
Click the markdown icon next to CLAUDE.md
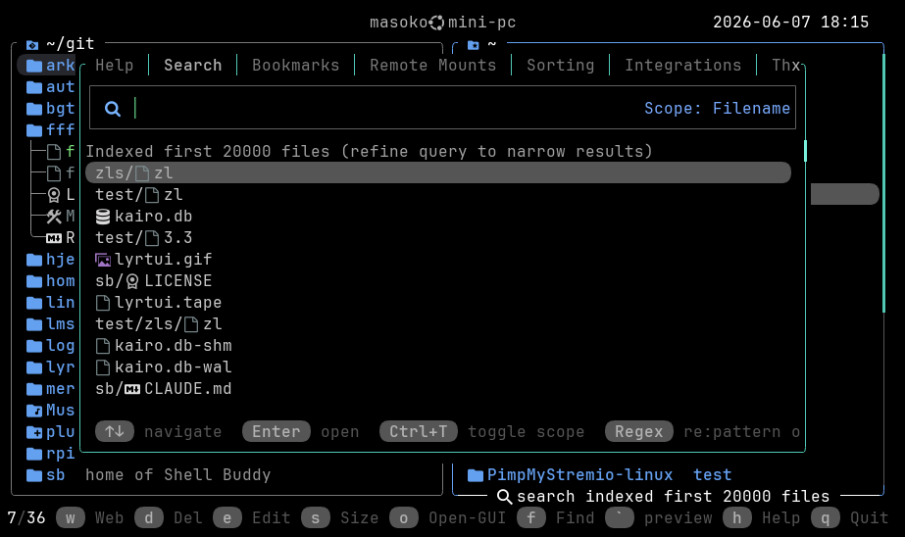pyautogui.click(x=132, y=389)
